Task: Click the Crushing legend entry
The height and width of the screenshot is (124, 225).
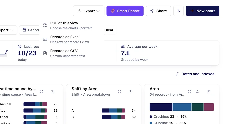Action: point(168,117)
